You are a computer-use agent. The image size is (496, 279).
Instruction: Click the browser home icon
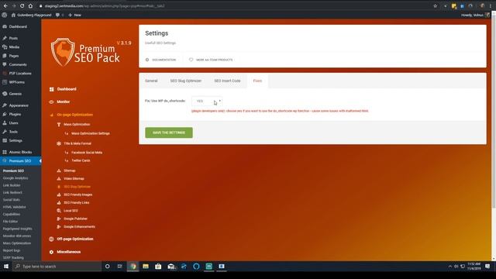(30, 5)
